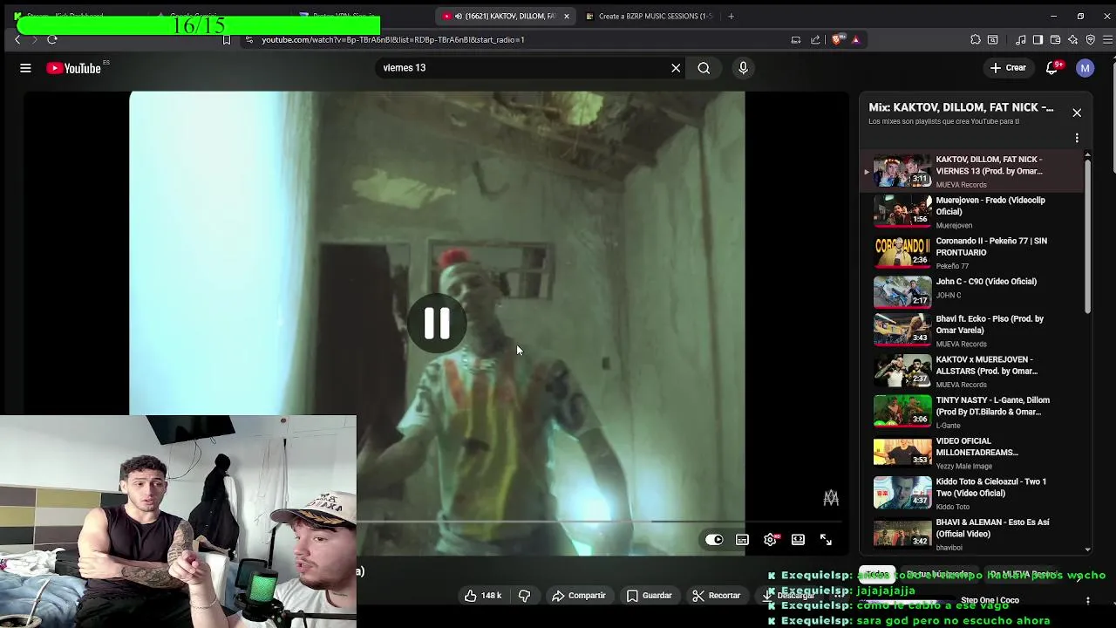Open the Mix playlist three-dot menu

coord(1077,138)
